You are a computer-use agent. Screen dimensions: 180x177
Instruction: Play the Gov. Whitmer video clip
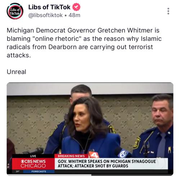(x=90, y=129)
